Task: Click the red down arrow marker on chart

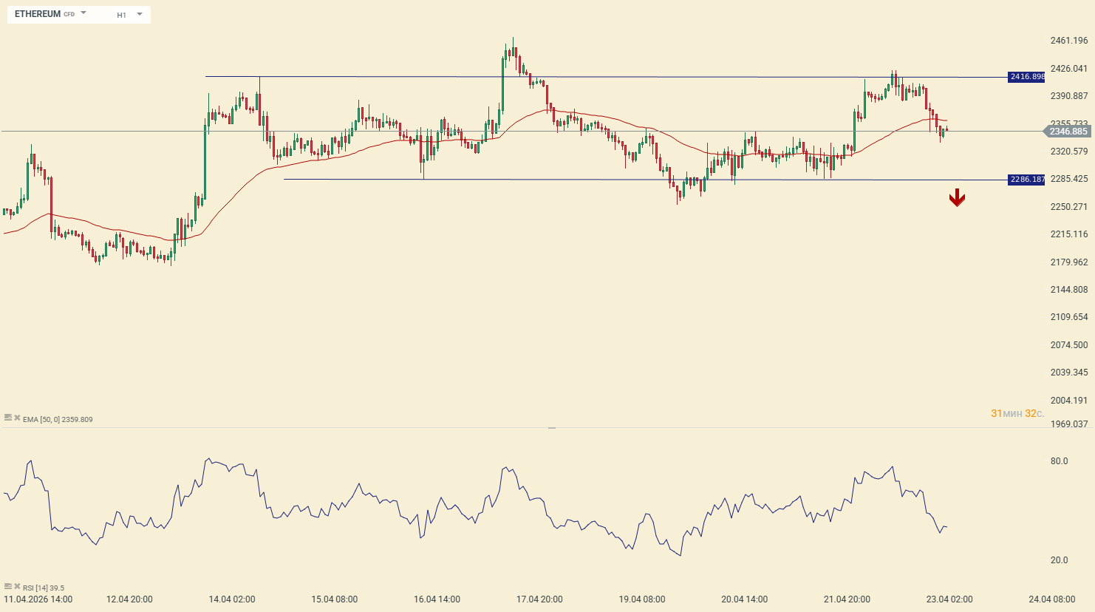Action: coord(957,197)
